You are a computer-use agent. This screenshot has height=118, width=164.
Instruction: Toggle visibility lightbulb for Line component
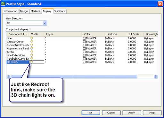(31, 38)
